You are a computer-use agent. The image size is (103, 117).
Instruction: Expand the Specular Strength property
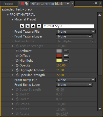tap(12, 75)
